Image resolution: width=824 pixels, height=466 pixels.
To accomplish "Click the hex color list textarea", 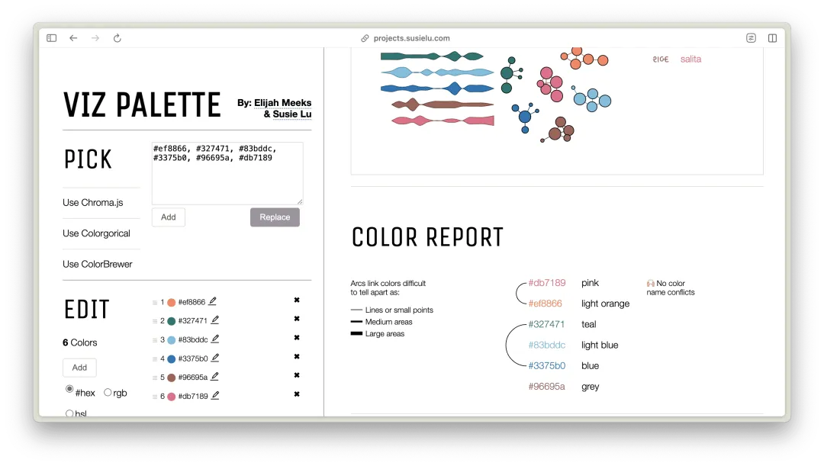I will (227, 173).
